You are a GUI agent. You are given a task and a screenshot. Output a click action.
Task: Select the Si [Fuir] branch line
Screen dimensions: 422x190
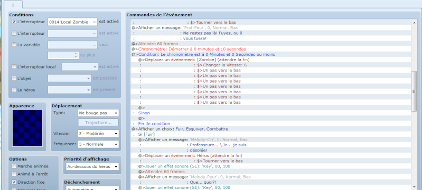pos(270,134)
